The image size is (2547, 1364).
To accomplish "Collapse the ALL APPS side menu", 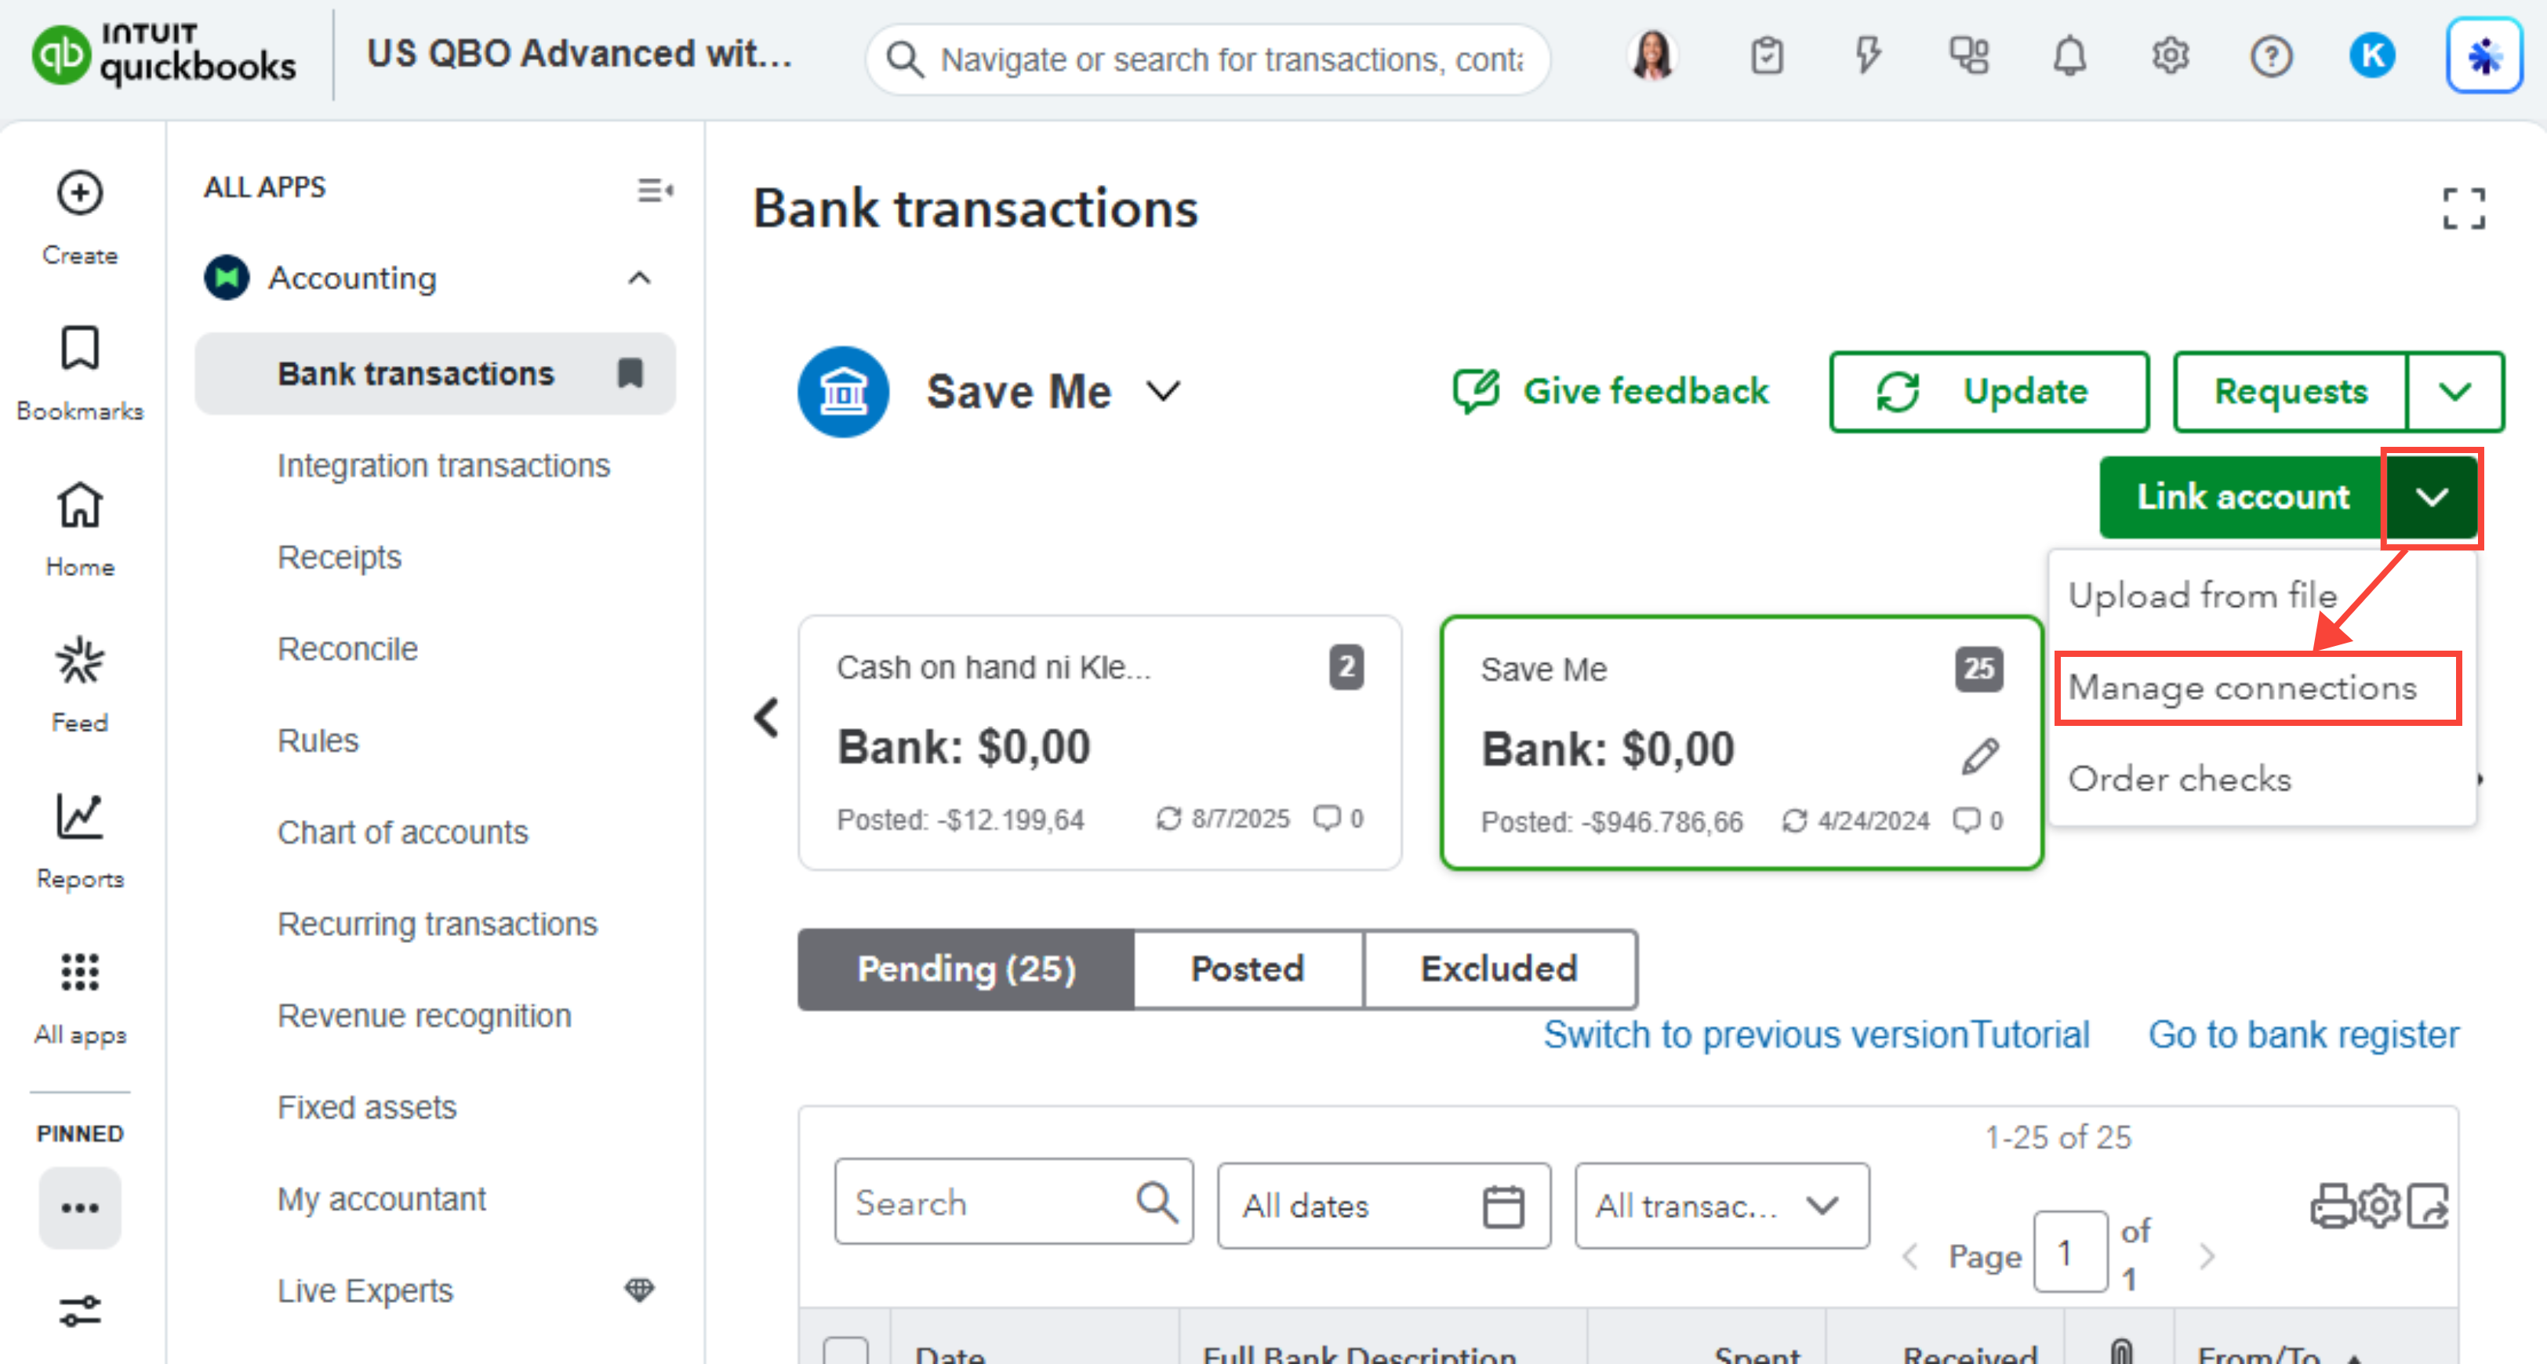I will [655, 189].
